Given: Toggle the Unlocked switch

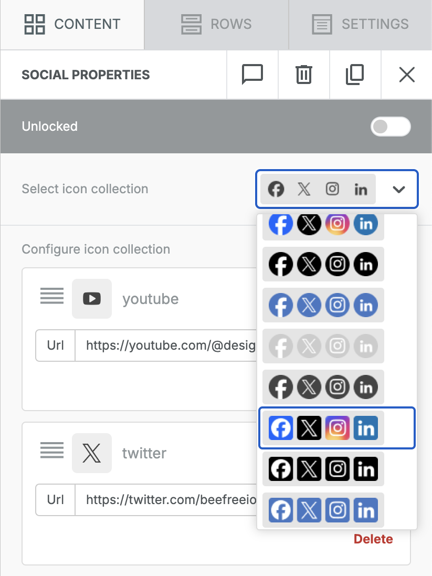Looking at the screenshot, I should (x=391, y=127).
